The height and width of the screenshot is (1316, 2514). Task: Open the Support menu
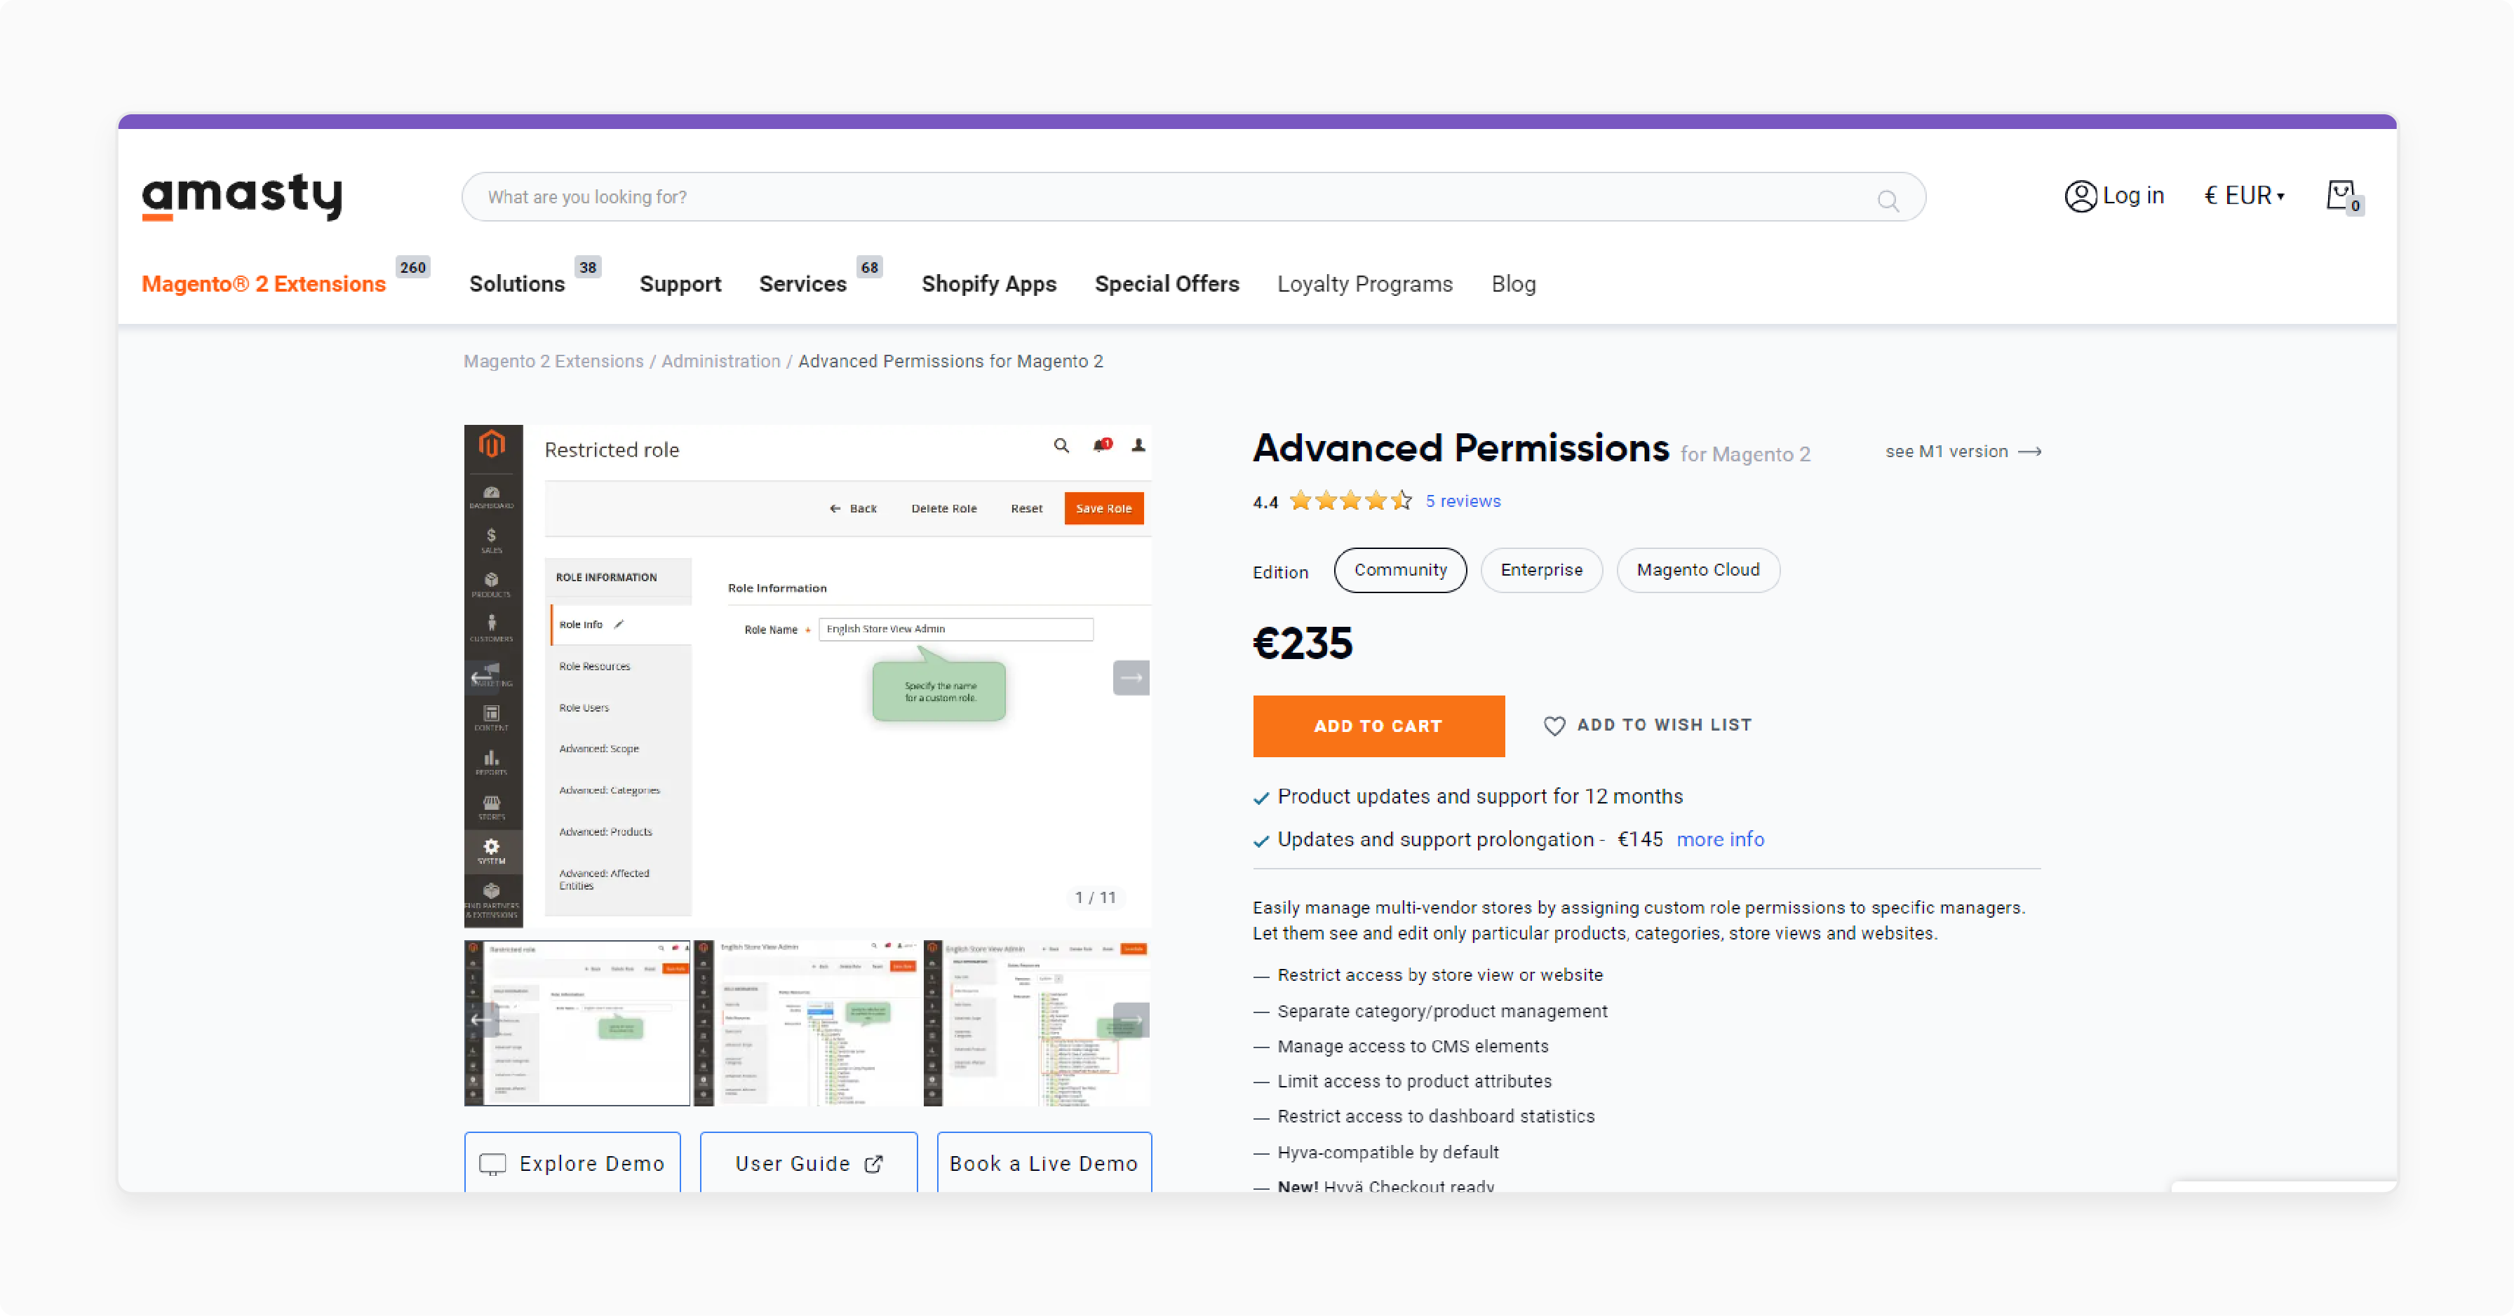[680, 284]
